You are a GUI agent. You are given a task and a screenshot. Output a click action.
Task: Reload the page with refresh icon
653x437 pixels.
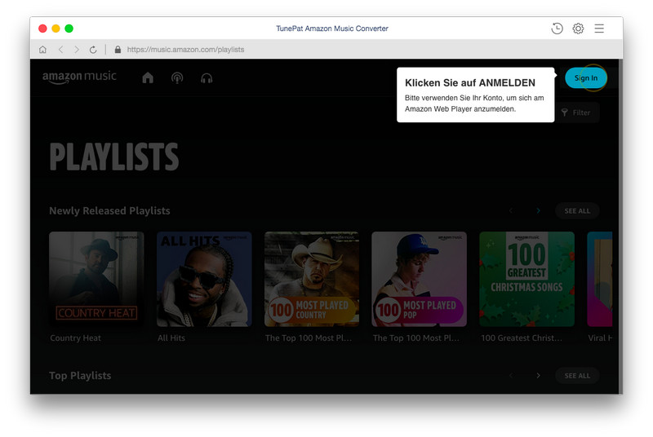pyautogui.click(x=93, y=50)
